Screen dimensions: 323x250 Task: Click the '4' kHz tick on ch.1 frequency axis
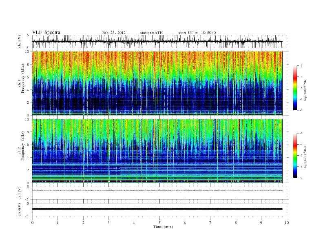click(x=29, y=90)
